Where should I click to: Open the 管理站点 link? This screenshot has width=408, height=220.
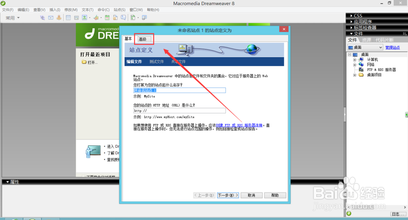click(x=392, y=47)
